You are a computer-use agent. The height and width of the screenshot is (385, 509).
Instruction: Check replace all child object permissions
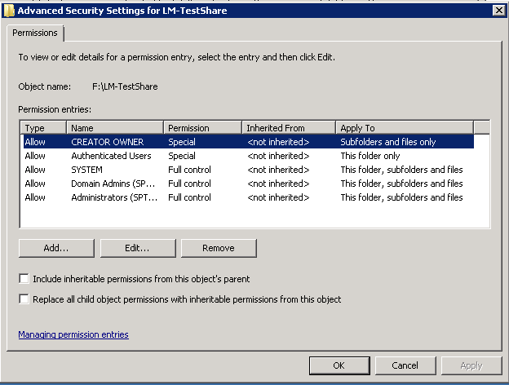(x=24, y=299)
